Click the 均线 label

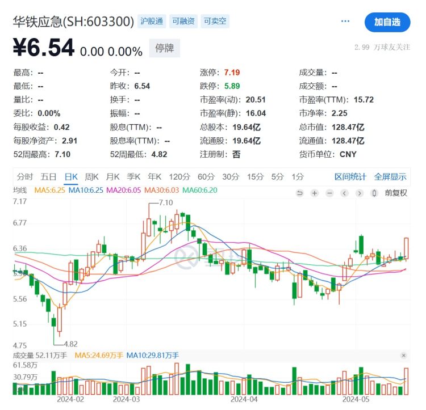(x=20, y=190)
